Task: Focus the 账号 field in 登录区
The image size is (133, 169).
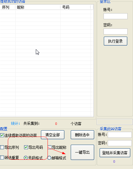Action: click(x=116, y=16)
